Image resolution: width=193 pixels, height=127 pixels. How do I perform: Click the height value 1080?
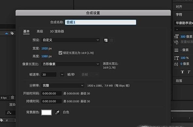(44, 56)
